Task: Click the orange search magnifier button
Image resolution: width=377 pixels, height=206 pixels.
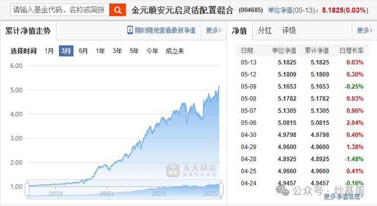Action: [117, 10]
